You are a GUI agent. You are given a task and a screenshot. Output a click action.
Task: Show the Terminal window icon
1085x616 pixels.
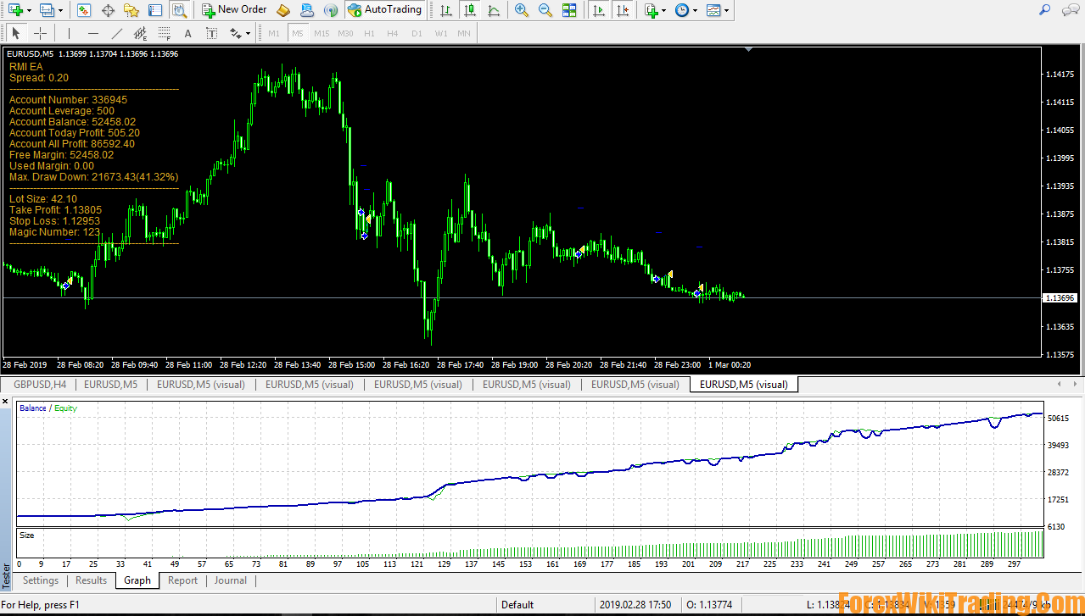point(154,10)
